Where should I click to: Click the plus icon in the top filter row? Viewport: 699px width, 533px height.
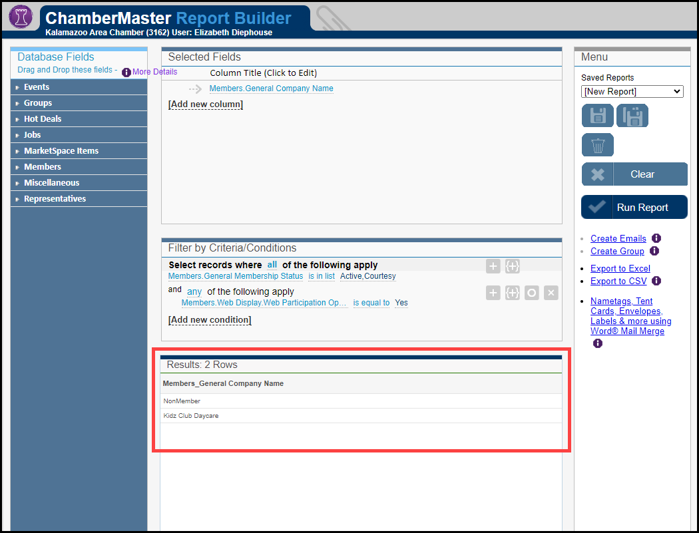point(493,266)
